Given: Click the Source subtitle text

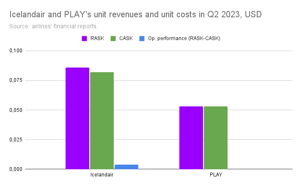Looking at the screenshot, I should click(54, 26).
